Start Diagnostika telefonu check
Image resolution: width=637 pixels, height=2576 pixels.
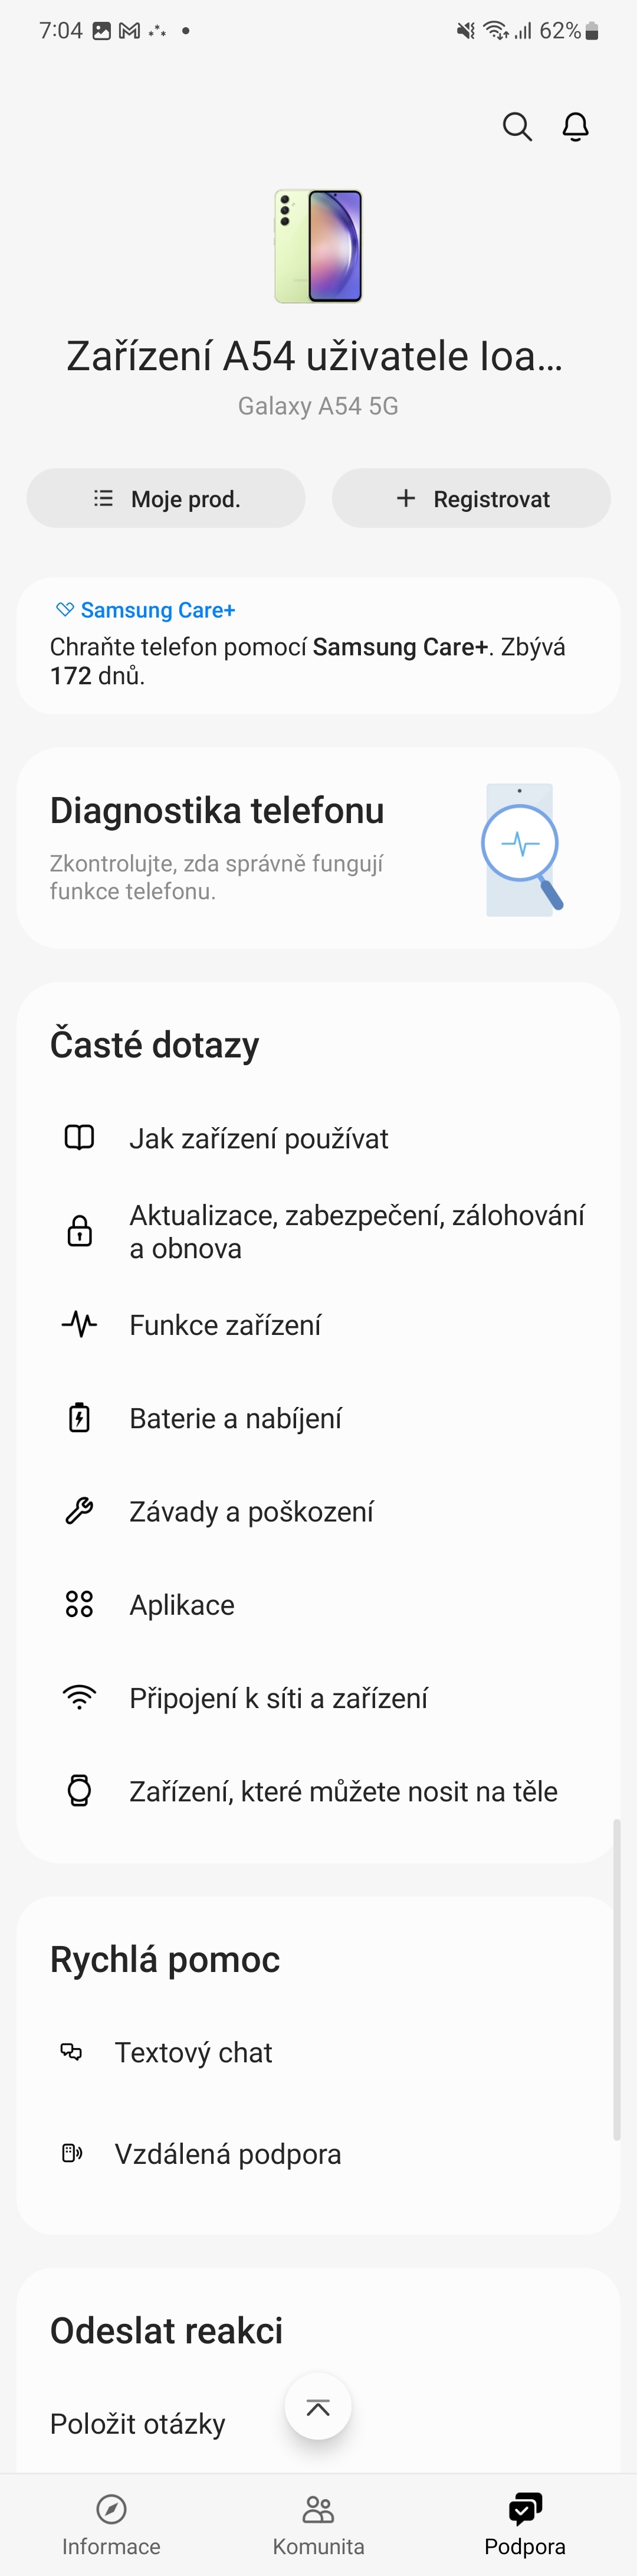(216, 811)
